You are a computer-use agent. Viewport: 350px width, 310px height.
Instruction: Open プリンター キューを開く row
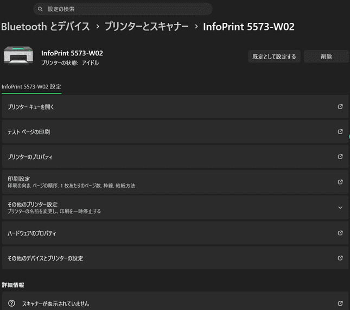point(175,107)
